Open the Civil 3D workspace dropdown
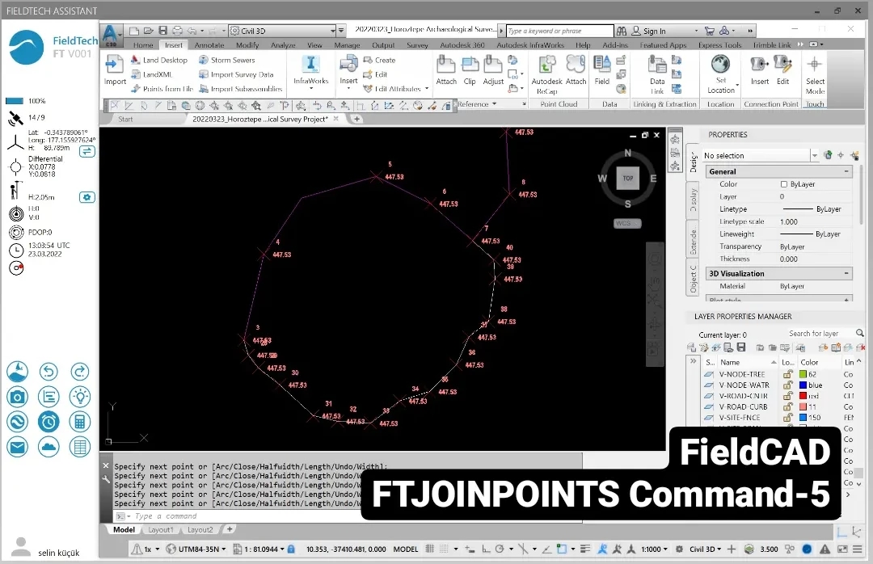873x564 pixels. pos(282,31)
